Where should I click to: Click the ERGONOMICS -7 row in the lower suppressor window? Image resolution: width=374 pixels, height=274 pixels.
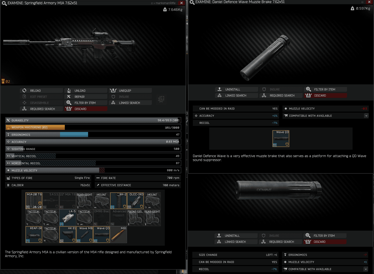(325, 255)
